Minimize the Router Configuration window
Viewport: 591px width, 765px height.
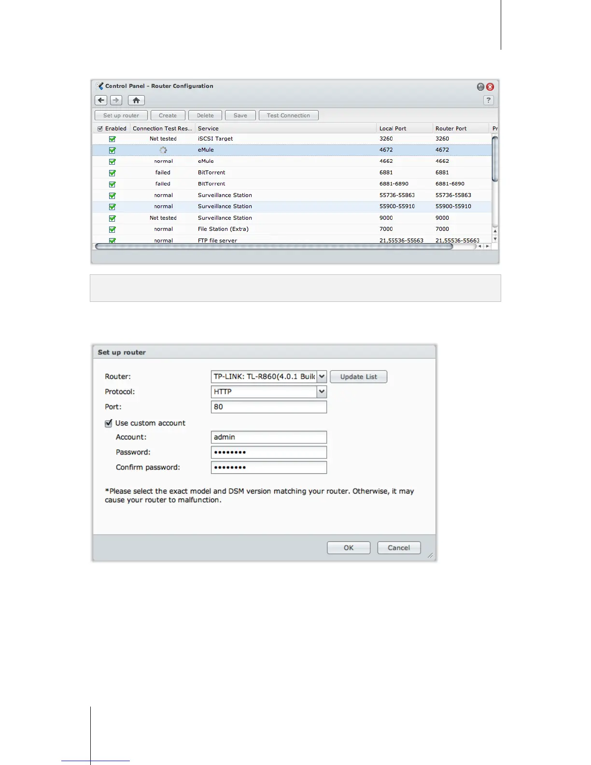tap(480, 87)
